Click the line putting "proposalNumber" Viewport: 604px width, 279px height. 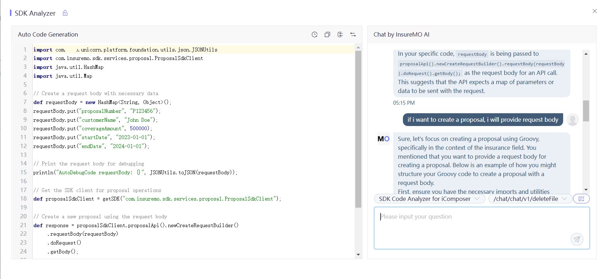[x=97, y=111]
